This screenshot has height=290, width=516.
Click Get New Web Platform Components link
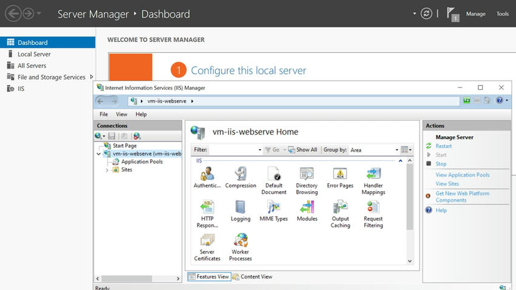(x=463, y=197)
